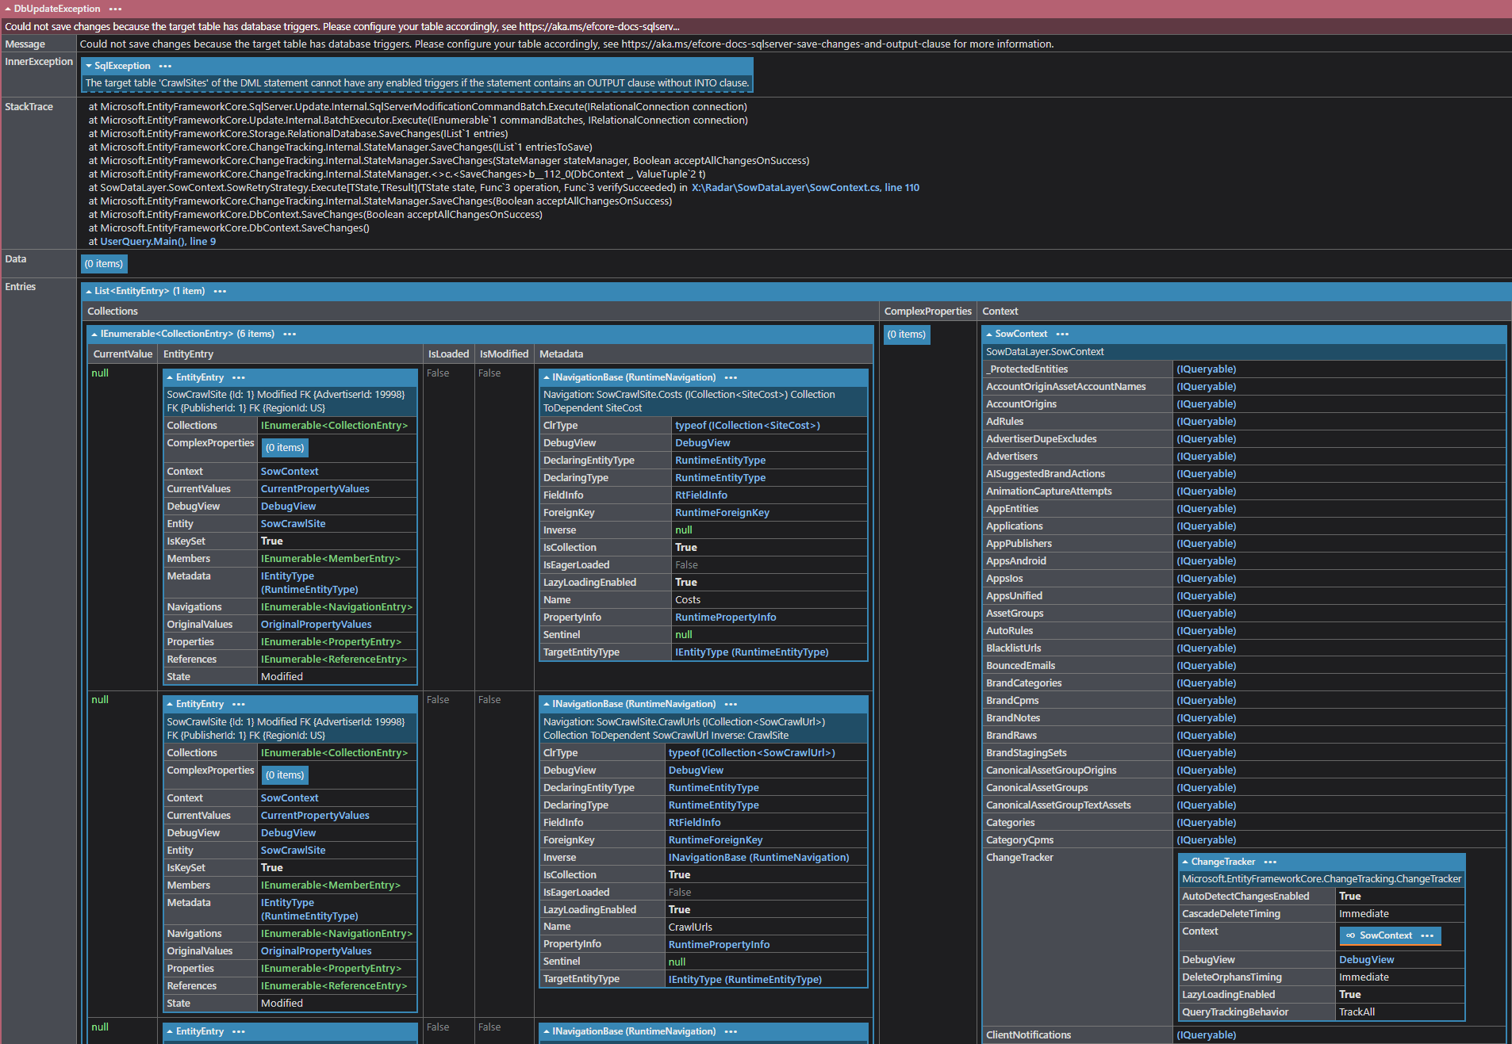Open the DbUpdateException ellipsis menu
Screen dimensions: 1512x1044
115,9
